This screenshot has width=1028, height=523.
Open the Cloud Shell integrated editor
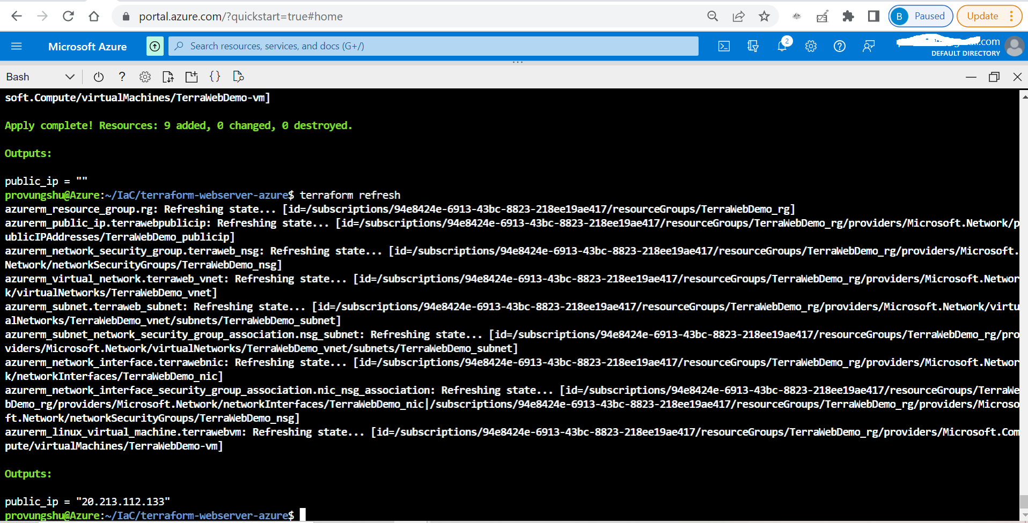(215, 77)
